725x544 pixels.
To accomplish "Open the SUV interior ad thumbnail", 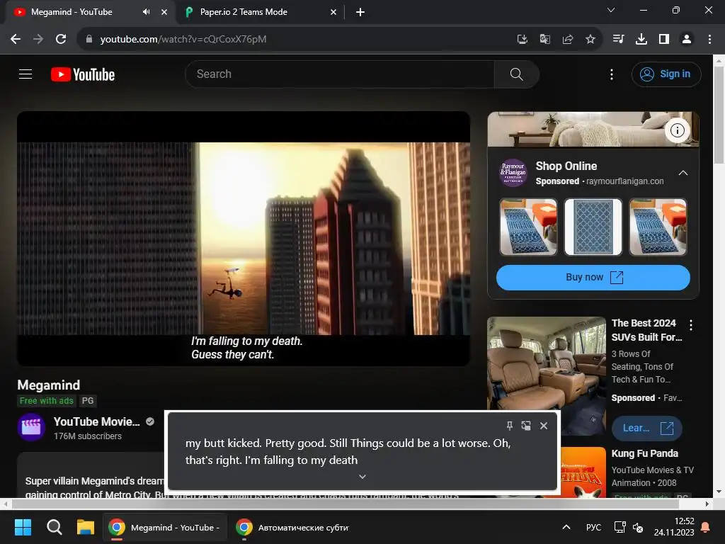I will 546,365.
